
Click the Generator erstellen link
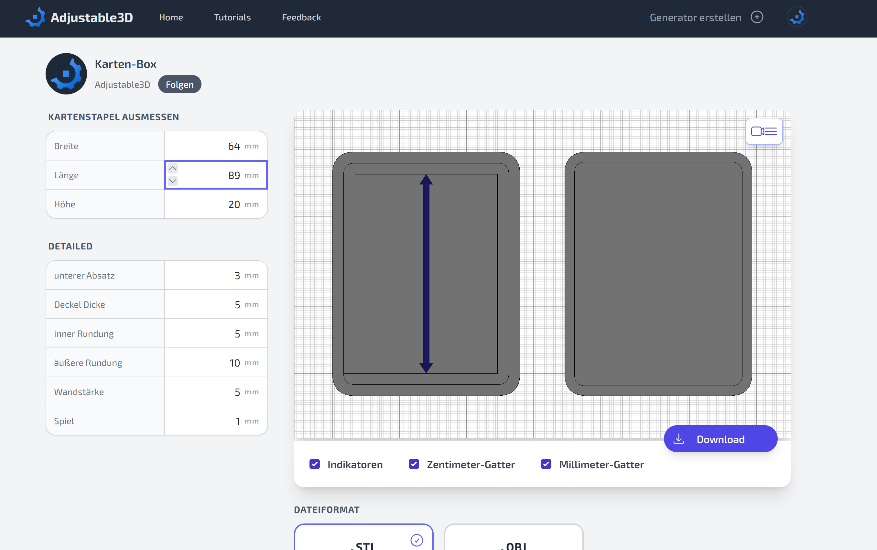tap(695, 17)
